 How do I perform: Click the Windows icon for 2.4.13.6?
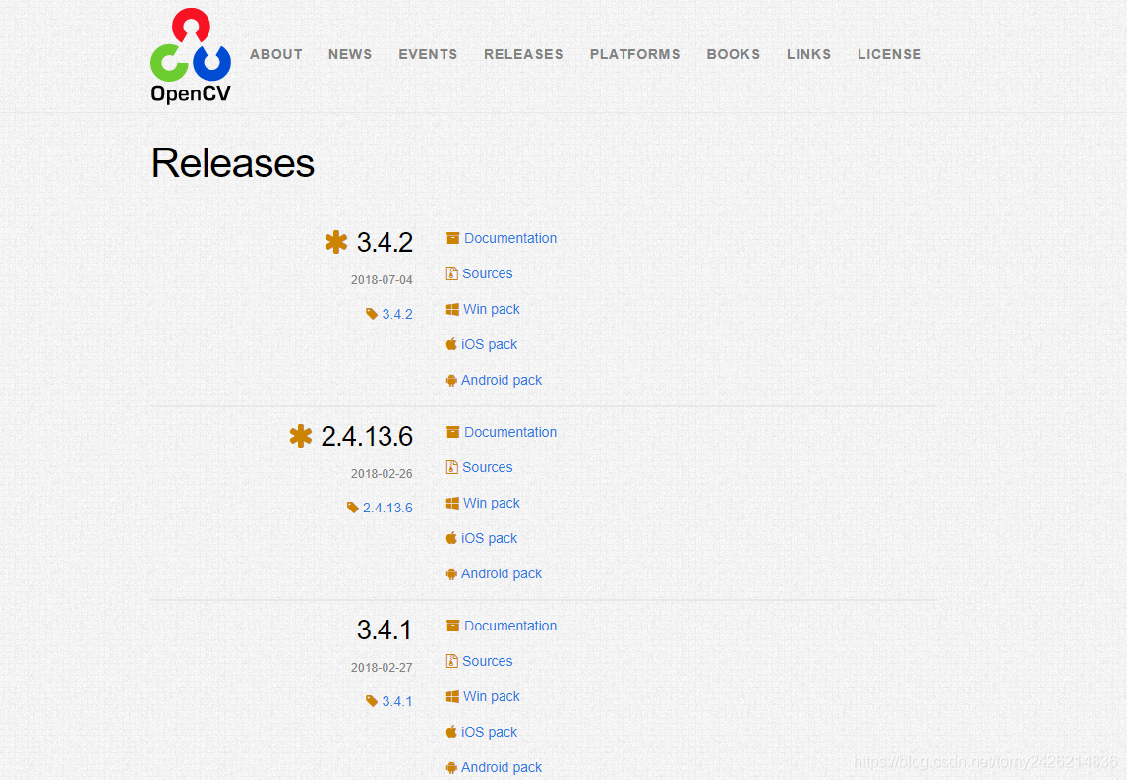pos(452,503)
